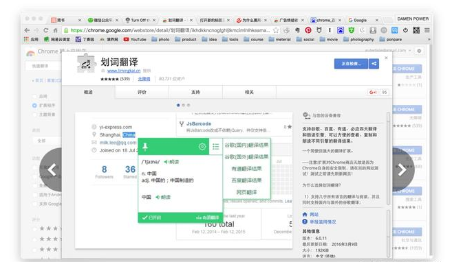Close the extension detail dialog
The width and height of the screenshot is (452, 262).
pyautogui.click(x=386, y=58)
